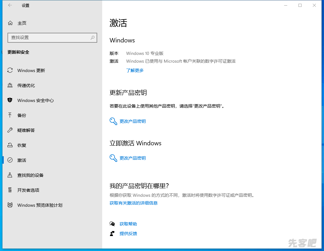Click the 了解更多 link

(x=135, y=70)
